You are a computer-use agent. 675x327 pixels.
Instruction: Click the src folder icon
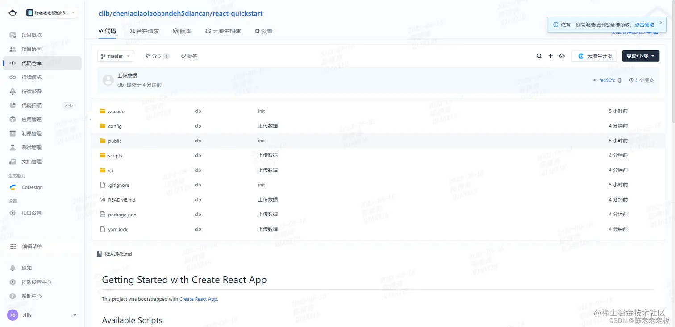point(103,170)
